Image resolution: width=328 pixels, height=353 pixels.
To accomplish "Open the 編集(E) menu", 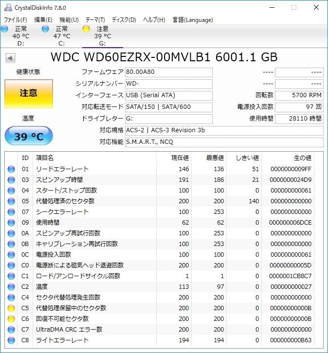I will tap(43, 20).
